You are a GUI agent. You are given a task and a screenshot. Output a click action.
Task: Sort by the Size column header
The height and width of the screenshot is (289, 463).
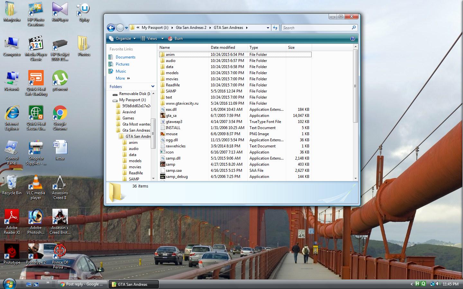click(299, 48)
